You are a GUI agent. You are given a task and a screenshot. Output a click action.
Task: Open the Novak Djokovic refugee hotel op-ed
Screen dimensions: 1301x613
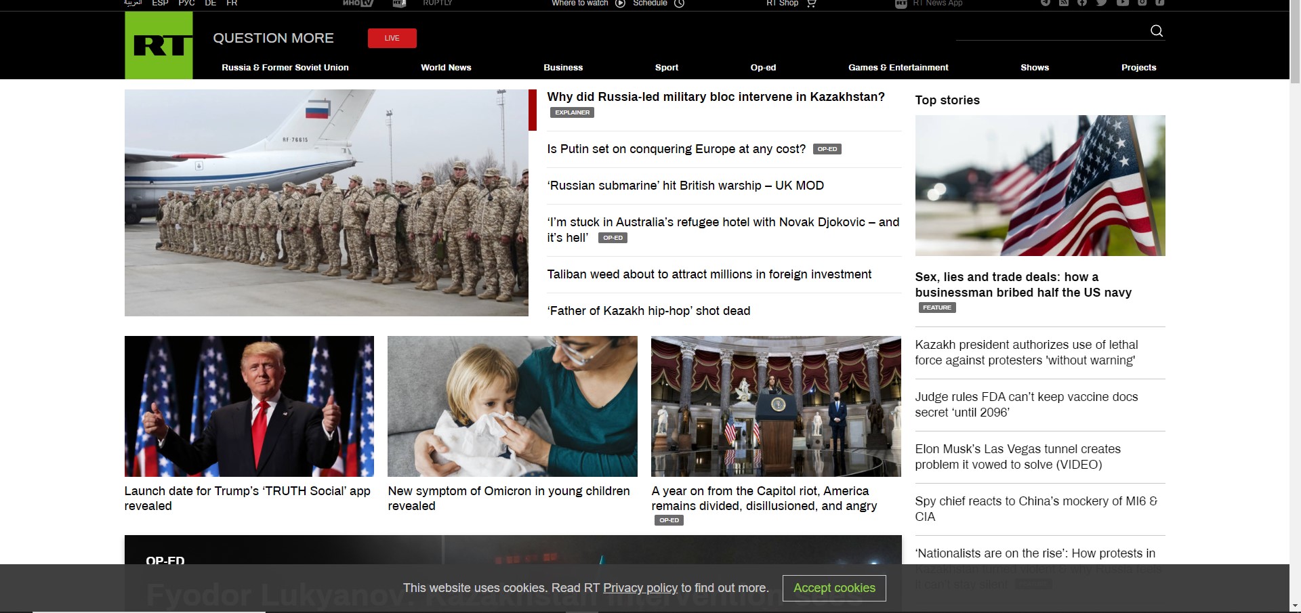coord(723,230)
